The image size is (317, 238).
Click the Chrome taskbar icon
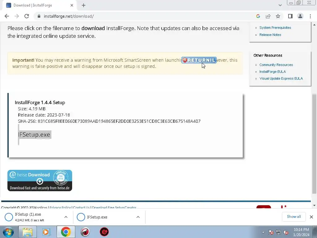66,232
